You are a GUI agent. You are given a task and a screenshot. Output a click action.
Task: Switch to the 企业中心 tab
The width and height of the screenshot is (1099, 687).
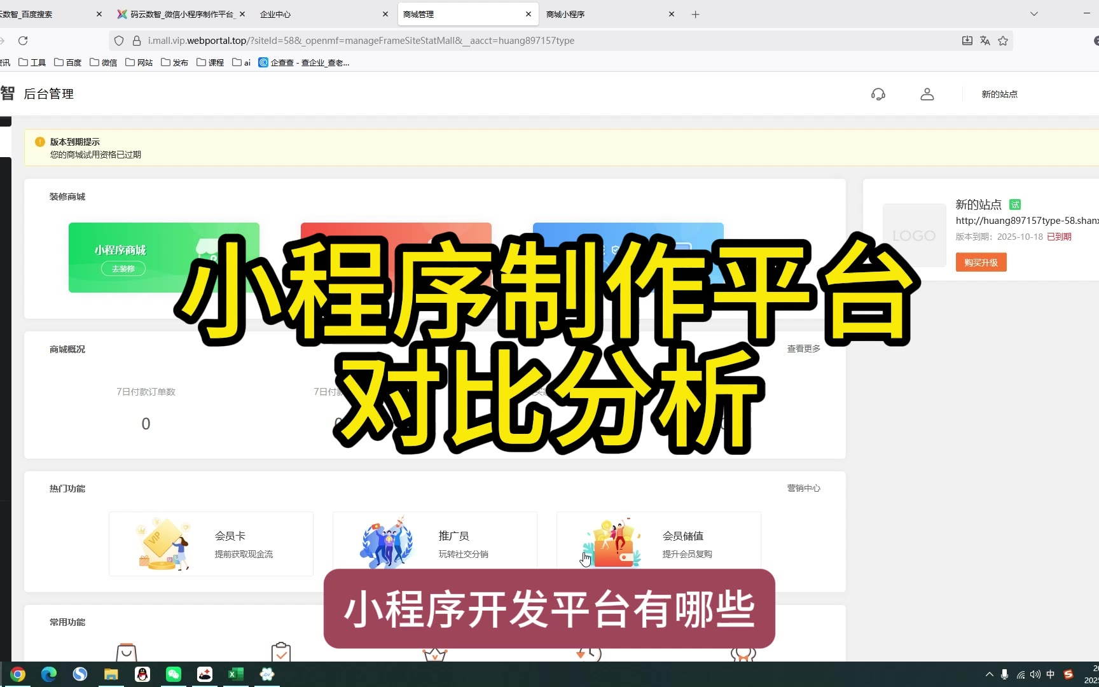(x=318, y=14)
